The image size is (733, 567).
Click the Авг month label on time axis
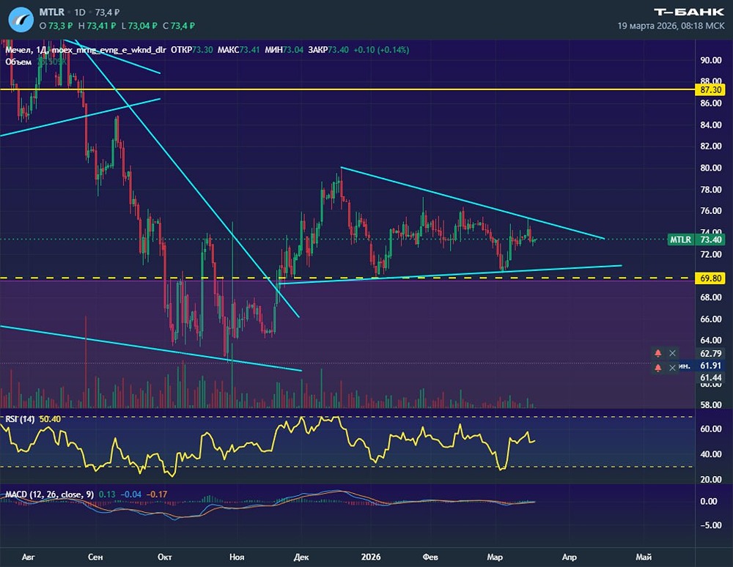(x=28, y=557)
